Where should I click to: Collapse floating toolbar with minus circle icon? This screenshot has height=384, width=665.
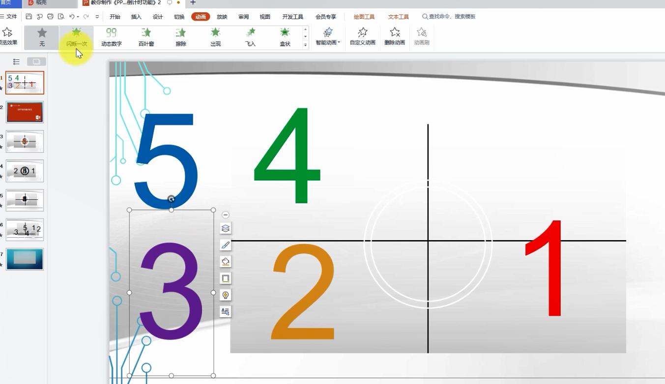click(x=226, y=215)
